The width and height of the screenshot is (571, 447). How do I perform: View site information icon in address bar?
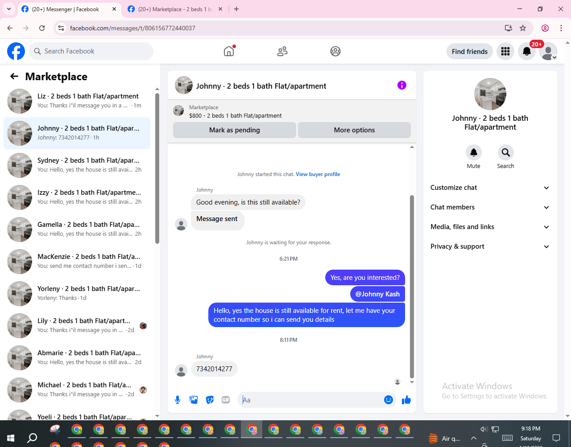tap(62, 28)
